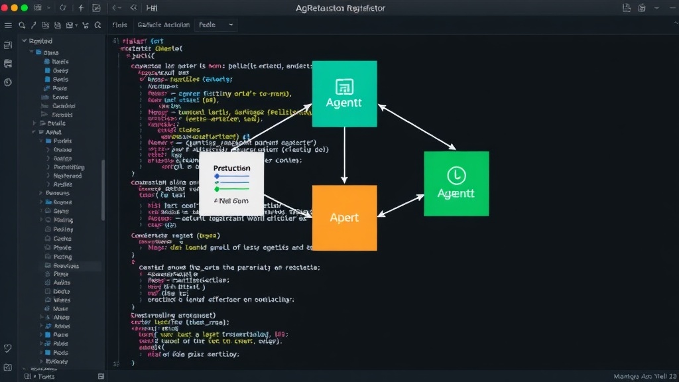The height and width of the screenshot is (382, 679).
Task: Click the green Agentt node with clock icon
Action: [456, 184]
